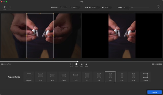
Task: Adjust Size H with stepper arrows
Action: click(111, 7)
